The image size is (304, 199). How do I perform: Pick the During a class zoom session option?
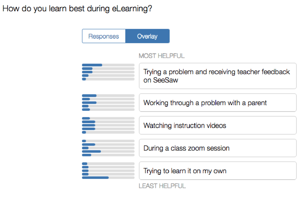pos(217,148)
